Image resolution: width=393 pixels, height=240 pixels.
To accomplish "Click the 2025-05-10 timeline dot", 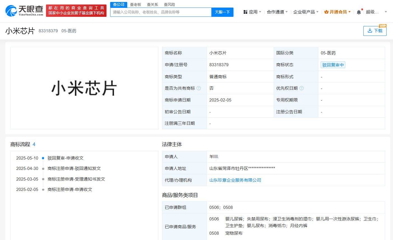I will click(43, 158).
